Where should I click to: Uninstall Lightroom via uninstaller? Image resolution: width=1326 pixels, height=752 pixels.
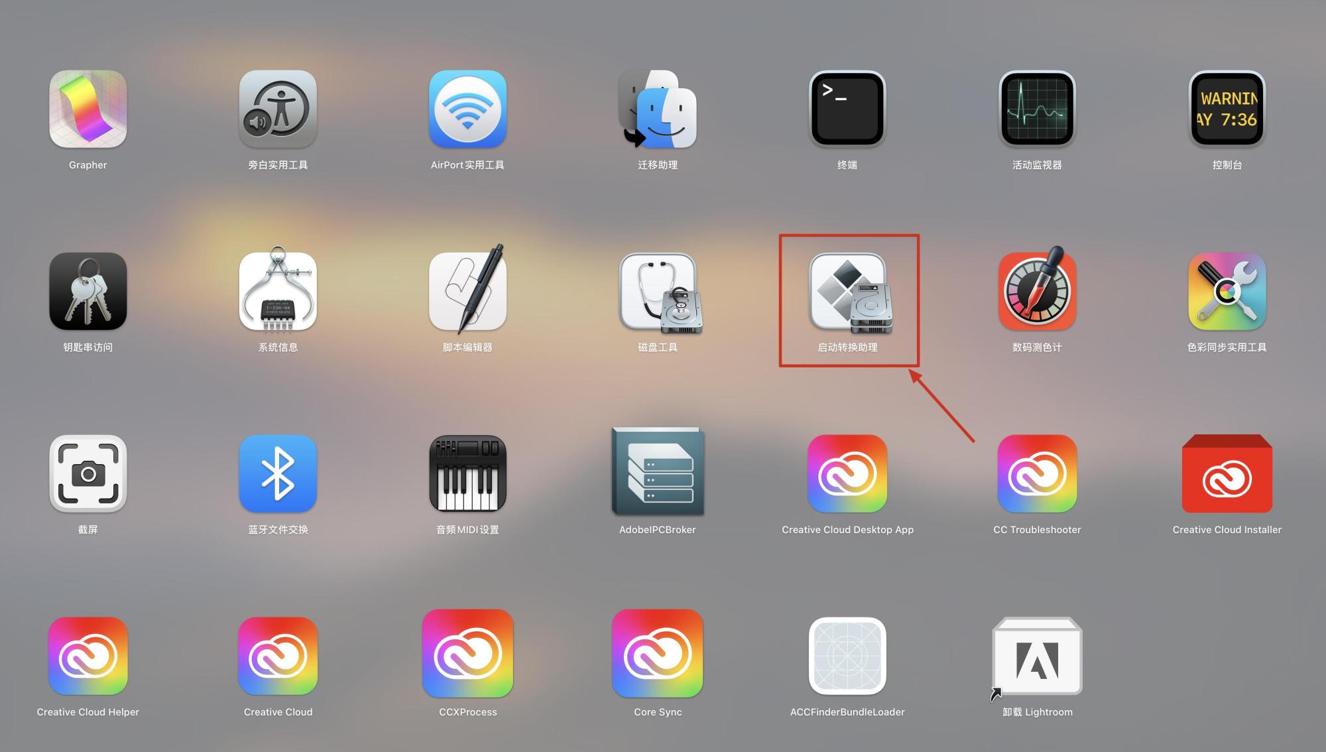[1036, 657]
